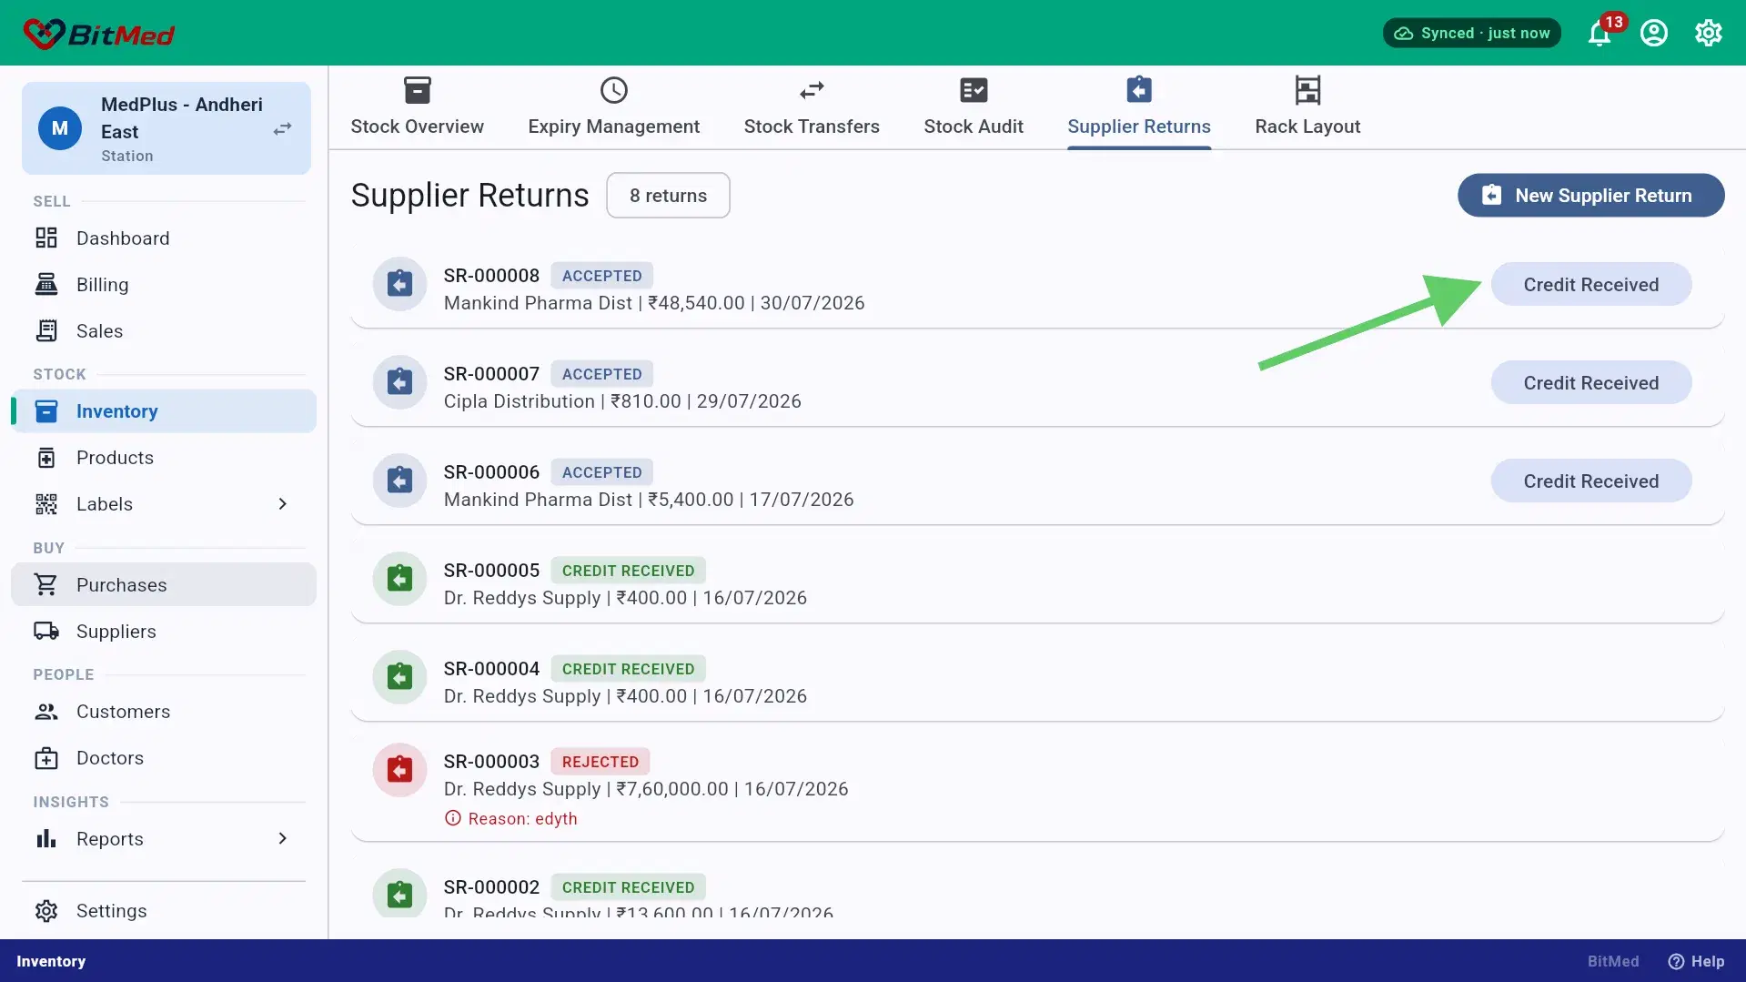1746x982 pixels.
Task: Click the ACCEPTED badge on SR-000007
Action: 601,374
